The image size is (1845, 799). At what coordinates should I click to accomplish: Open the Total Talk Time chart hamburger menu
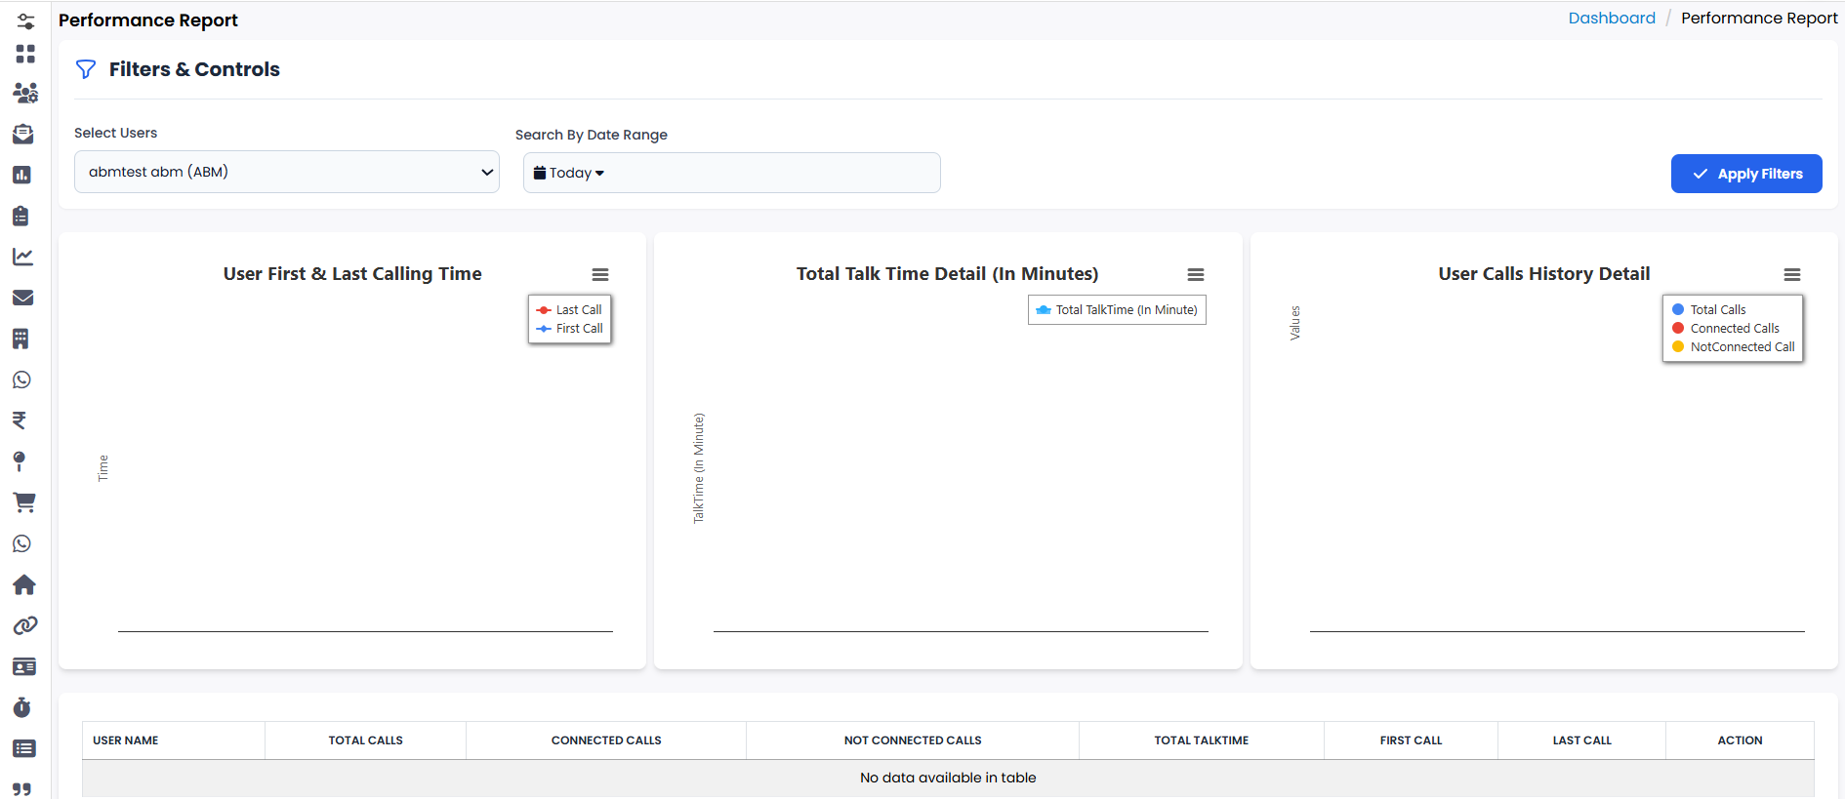point(1195,275)
